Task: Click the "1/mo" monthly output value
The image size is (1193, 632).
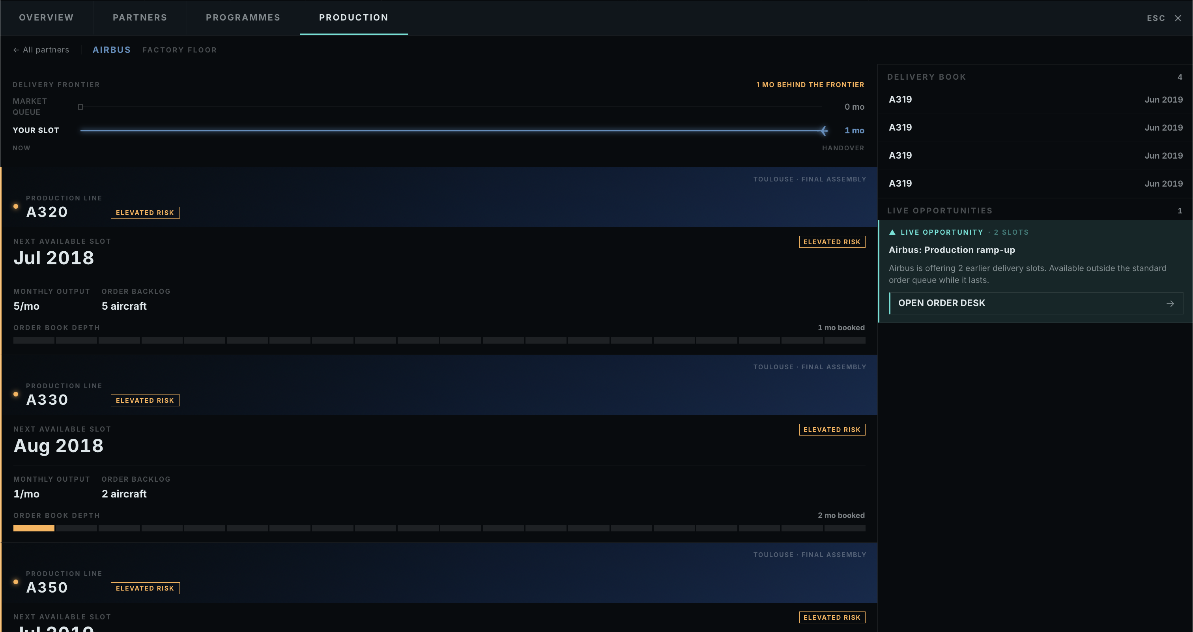Action: 26,494
